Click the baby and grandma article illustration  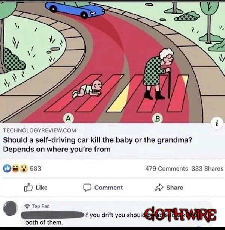click(x=112, y=62)
